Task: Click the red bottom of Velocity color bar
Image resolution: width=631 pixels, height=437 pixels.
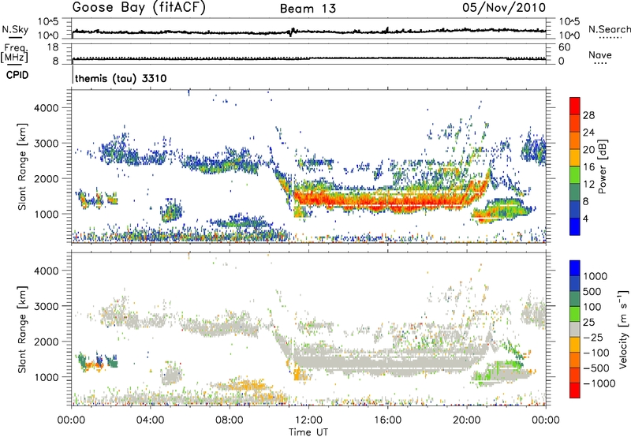Action: [x=575, y=390]
